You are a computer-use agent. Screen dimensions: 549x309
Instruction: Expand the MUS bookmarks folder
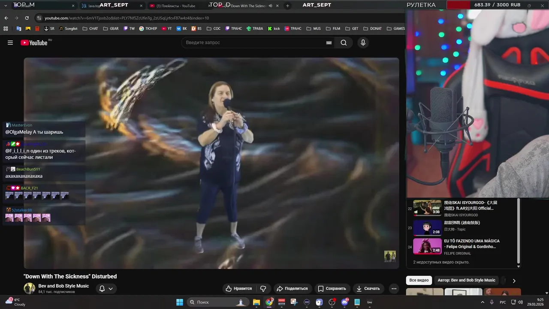click(x=313, y=29)
